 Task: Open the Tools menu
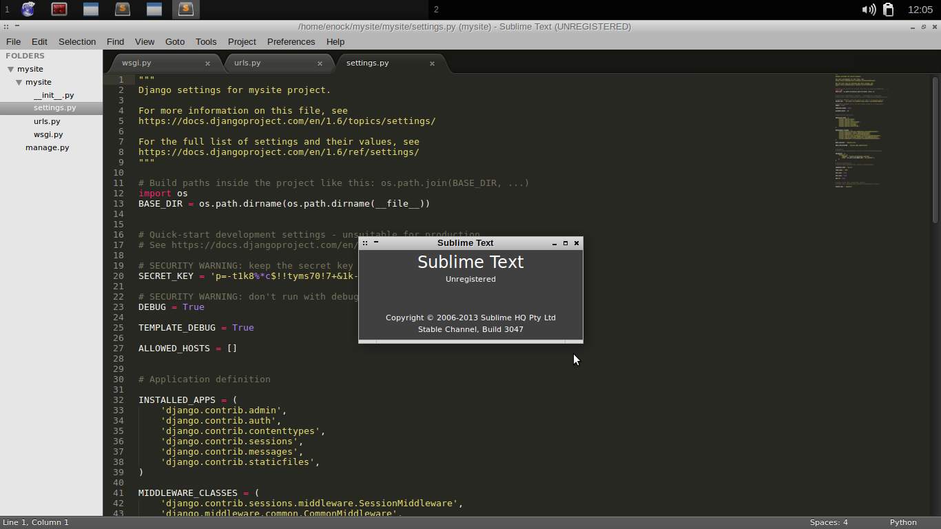(x=206, y=41)
